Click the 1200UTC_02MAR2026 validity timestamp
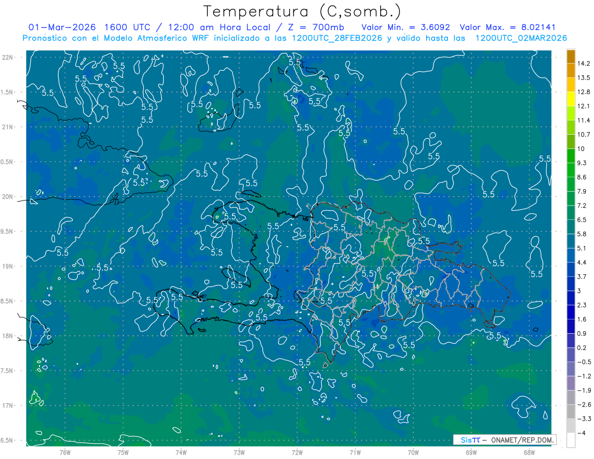594x459 pixels. click(521, 38)
